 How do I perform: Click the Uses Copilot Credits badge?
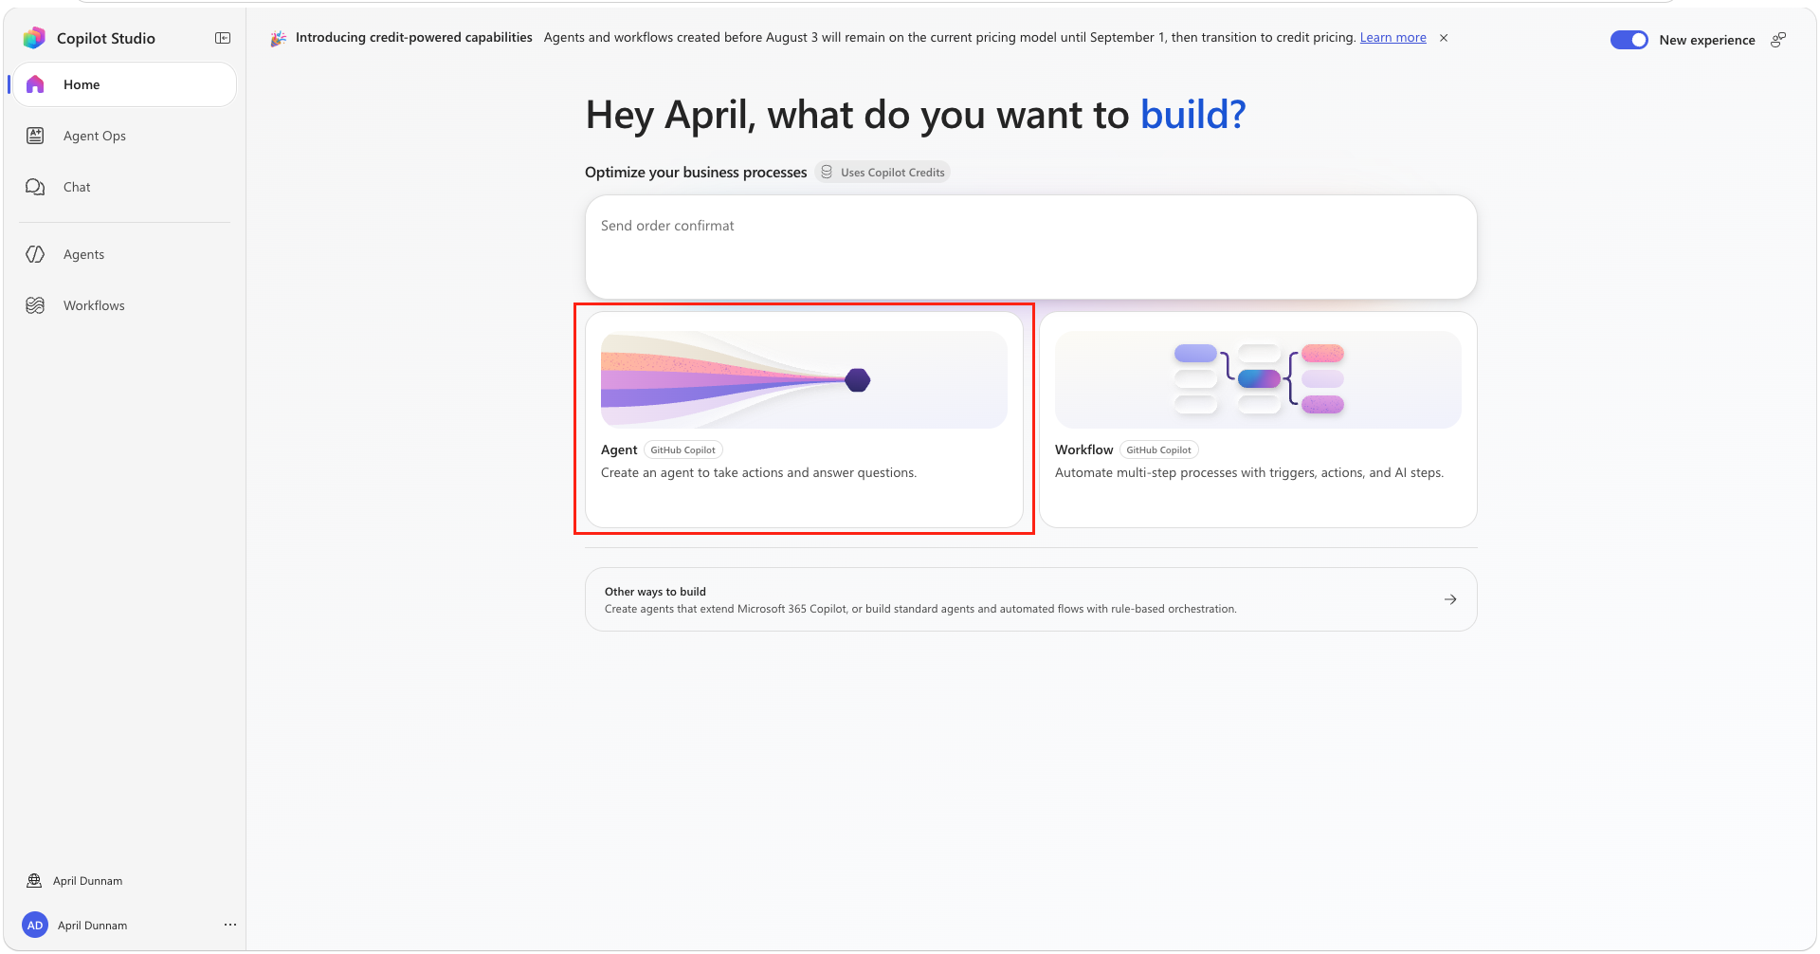point(883,173)
